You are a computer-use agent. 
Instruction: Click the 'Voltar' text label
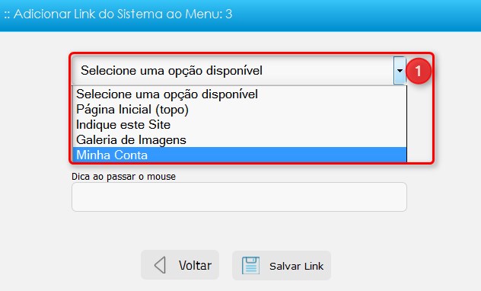tap(195, 266)
